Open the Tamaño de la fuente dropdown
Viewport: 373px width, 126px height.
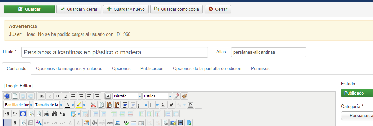48,105
